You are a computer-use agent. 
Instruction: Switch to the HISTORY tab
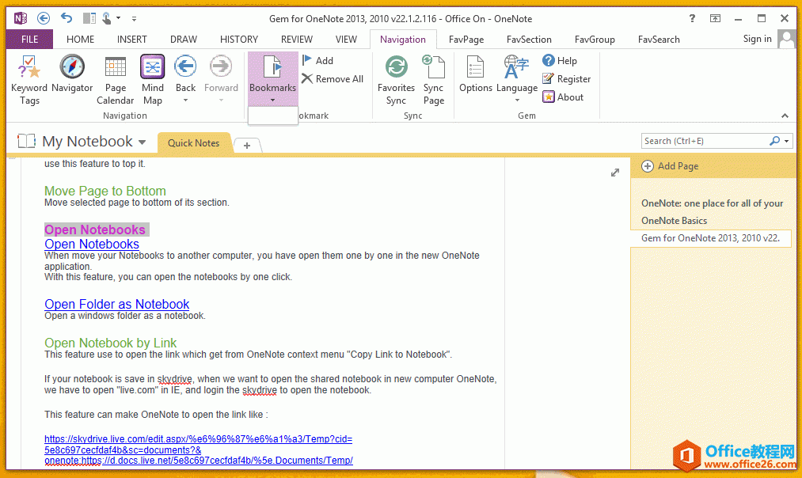[x=239, y=40]
